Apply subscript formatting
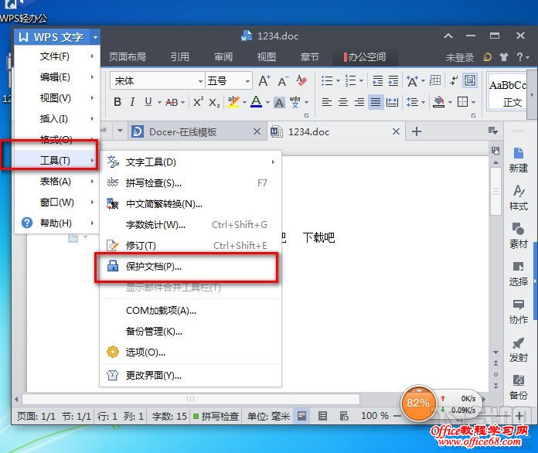The image size is (538, 453). (x=214, y=103)
